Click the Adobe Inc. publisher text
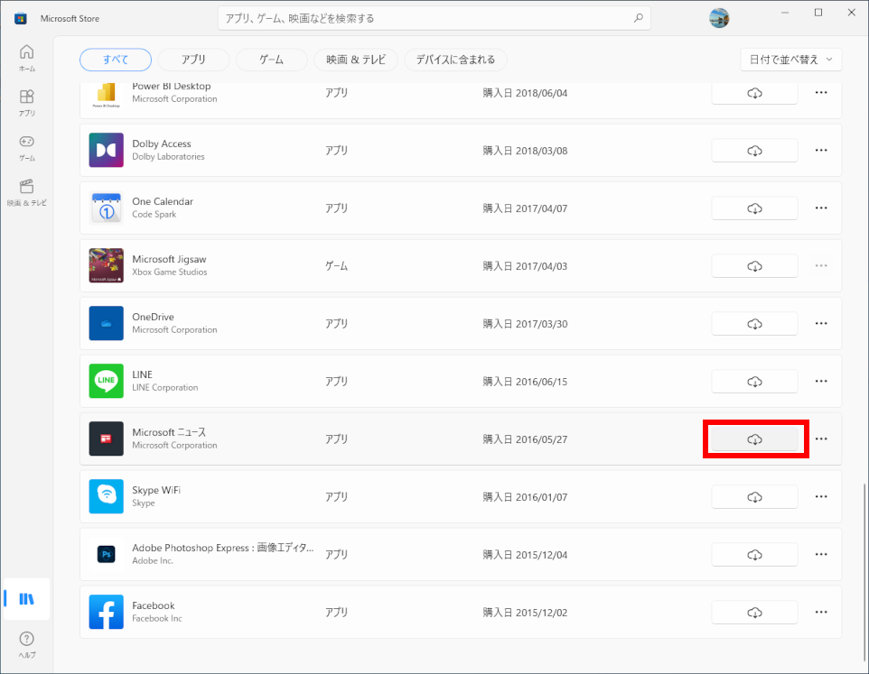 click(x=153, y=561)
